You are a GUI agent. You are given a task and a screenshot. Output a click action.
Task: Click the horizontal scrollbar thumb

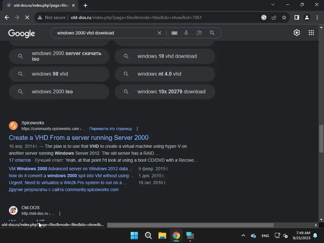(x=190, y=225)
